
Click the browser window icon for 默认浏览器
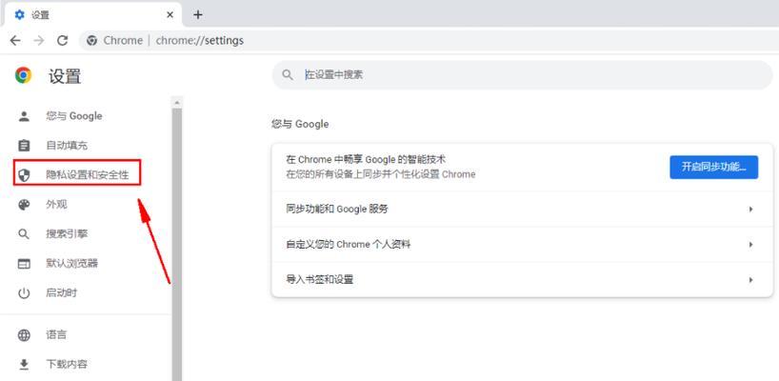24,264
